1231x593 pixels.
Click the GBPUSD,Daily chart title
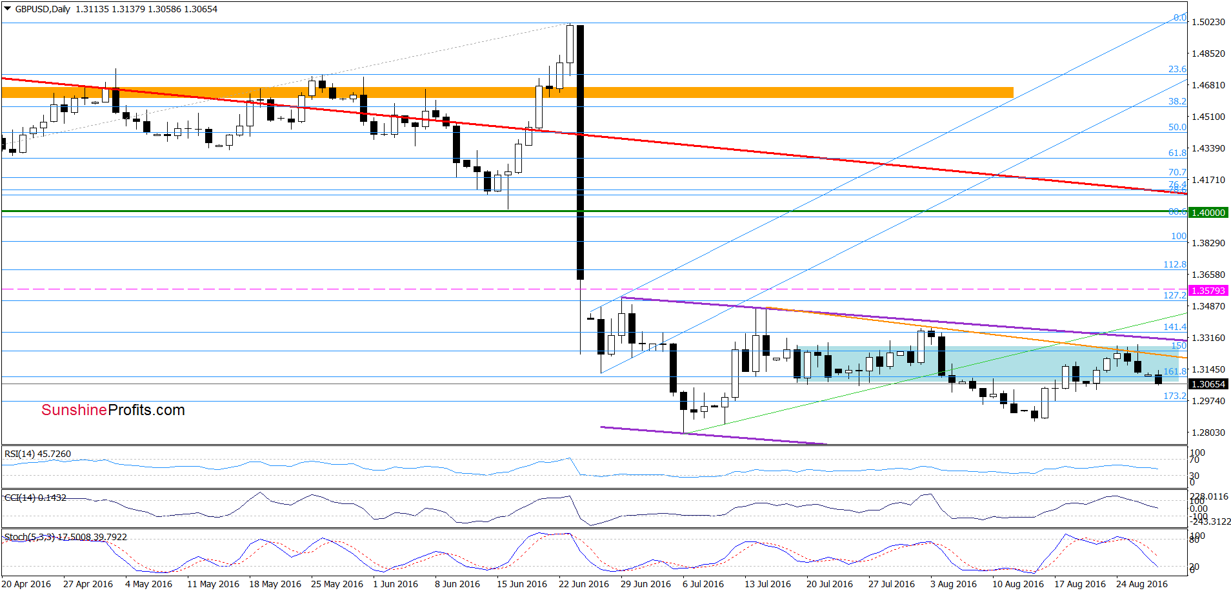pyautogui.click(x=43, y=9)
